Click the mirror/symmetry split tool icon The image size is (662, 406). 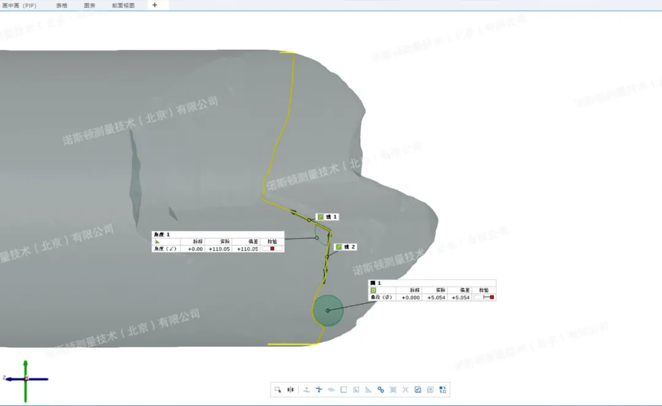291,389
